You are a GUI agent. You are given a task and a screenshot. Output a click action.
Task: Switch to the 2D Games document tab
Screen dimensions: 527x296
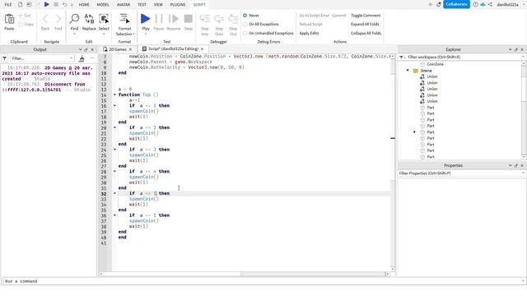117,49
